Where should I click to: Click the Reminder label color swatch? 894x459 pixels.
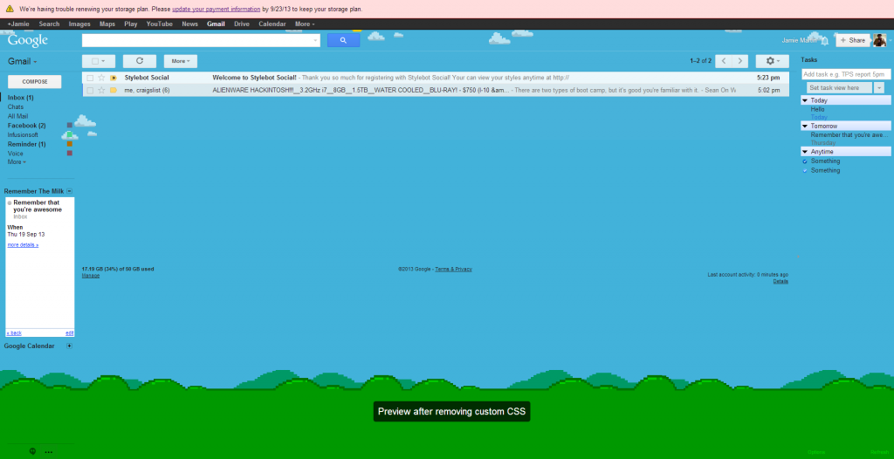70,144
